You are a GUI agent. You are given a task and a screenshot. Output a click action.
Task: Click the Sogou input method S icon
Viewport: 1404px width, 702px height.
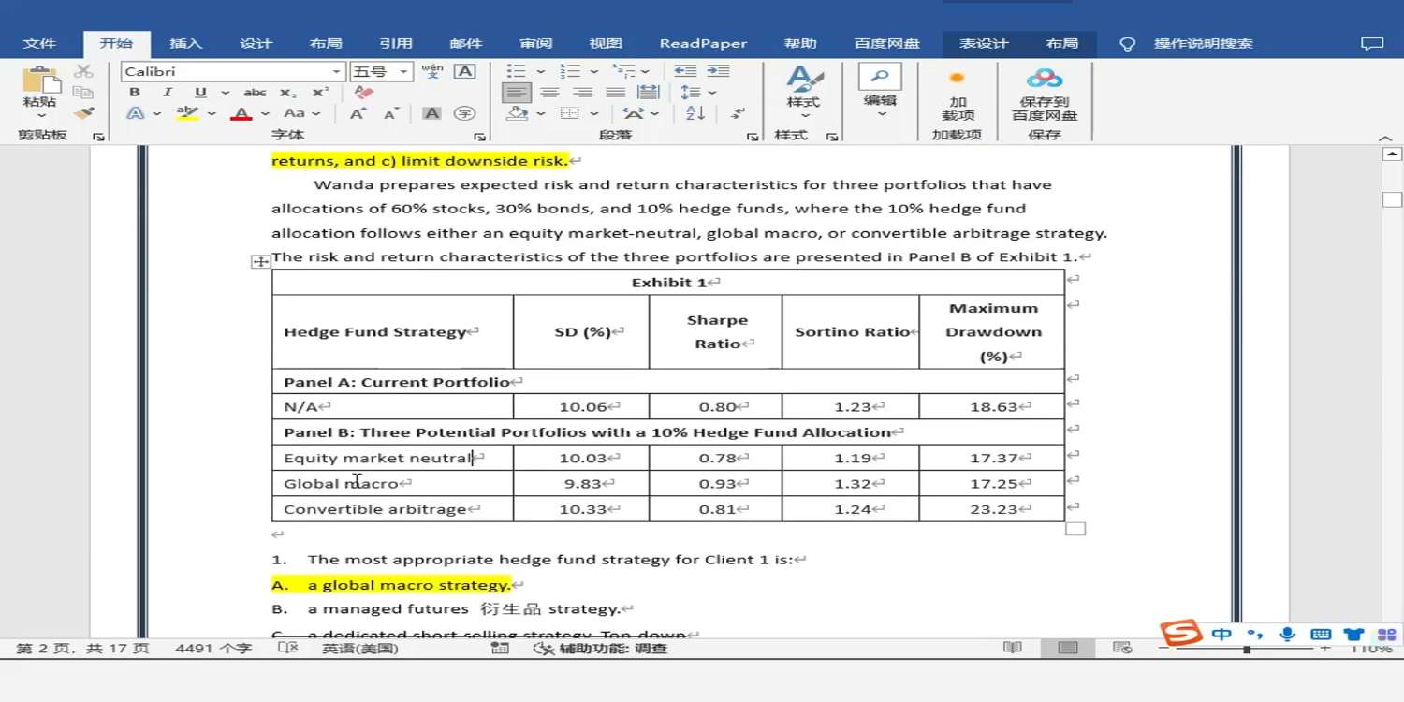1182,634
